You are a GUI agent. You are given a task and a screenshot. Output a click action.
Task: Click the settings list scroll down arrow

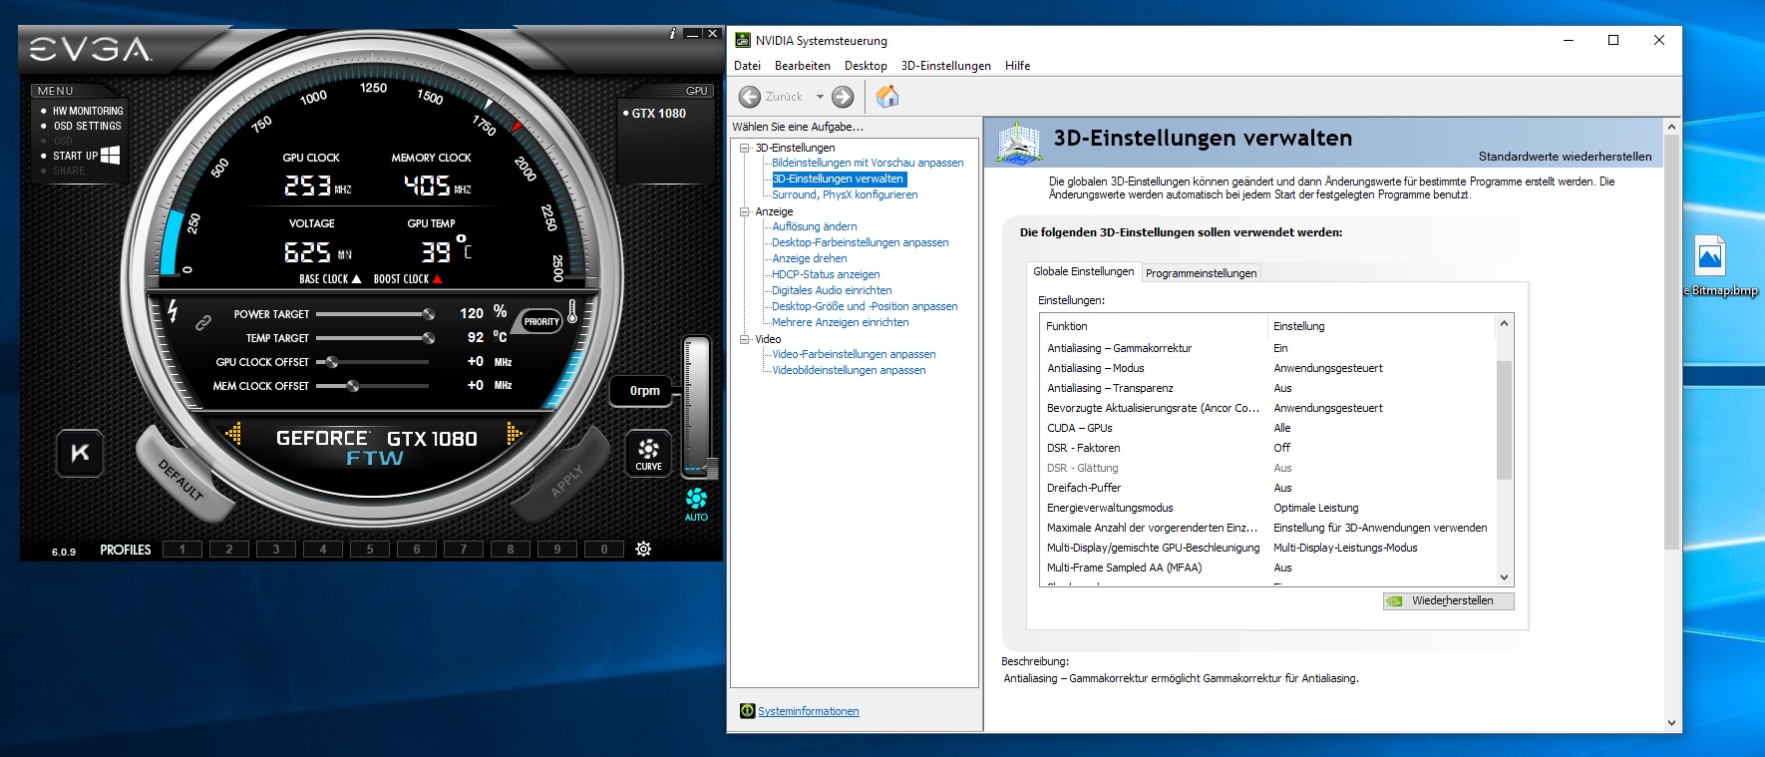pos(1504,577)
